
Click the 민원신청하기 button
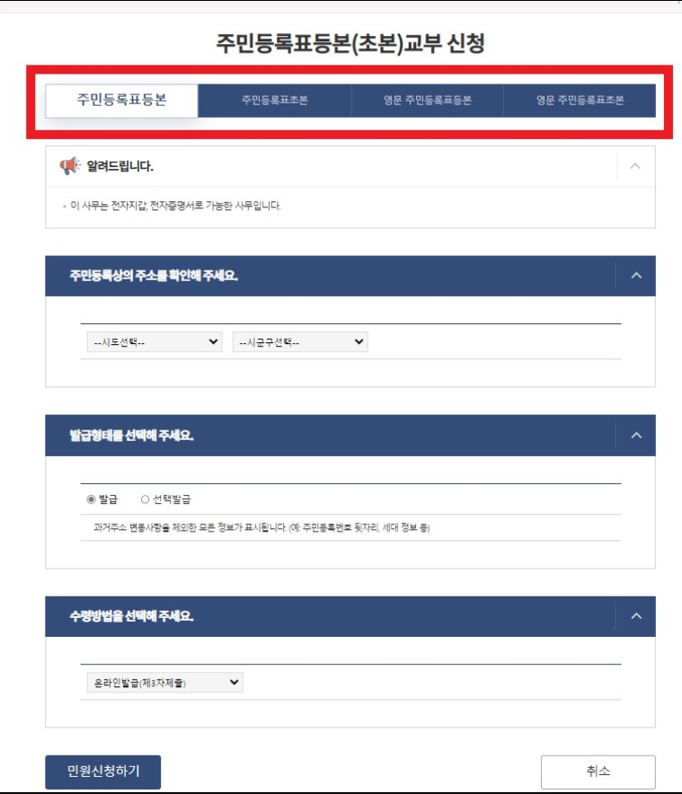[102, 772]
